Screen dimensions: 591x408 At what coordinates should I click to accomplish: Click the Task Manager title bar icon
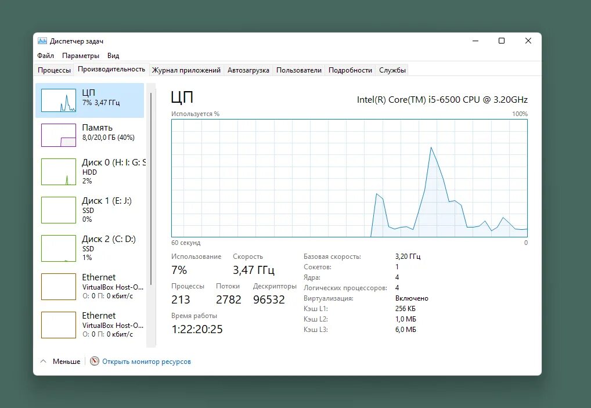pos(42,41)
